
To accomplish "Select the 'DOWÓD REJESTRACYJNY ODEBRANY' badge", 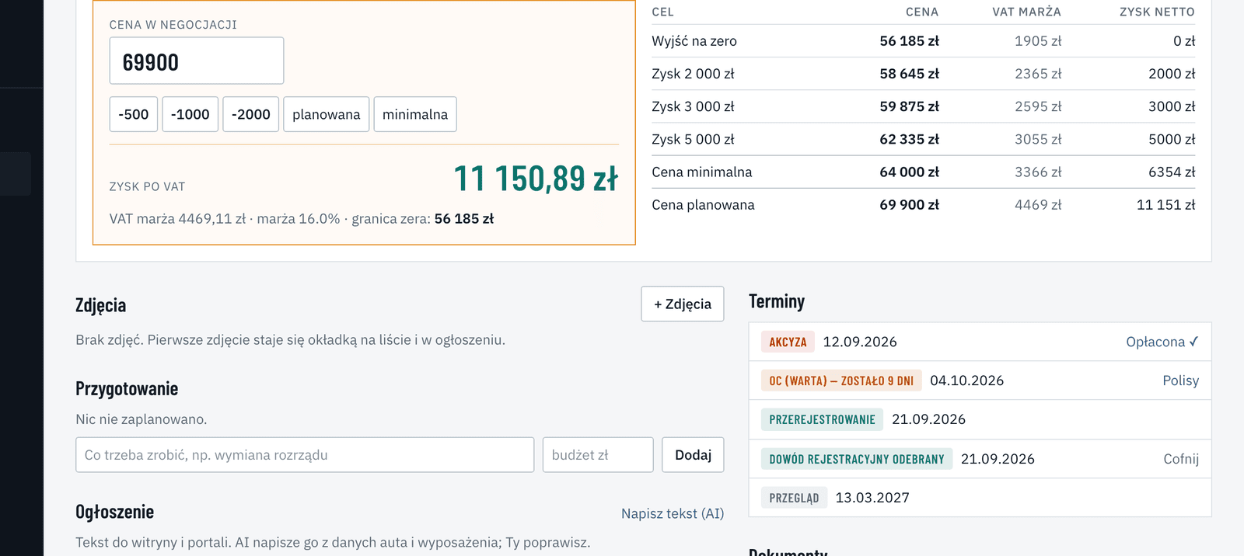I will click(857, 459).
